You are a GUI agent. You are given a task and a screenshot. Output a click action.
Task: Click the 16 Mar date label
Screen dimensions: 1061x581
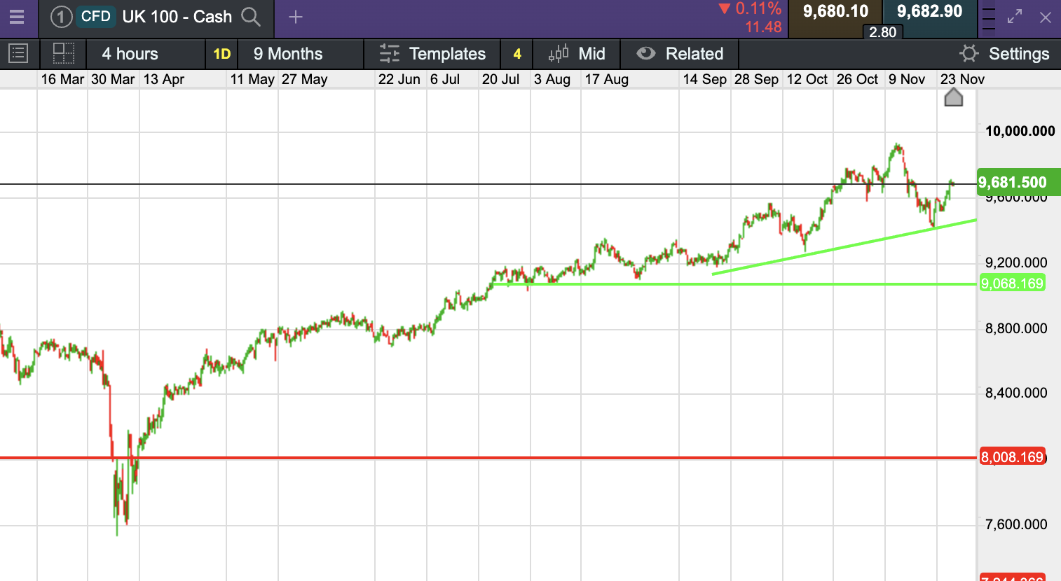(62, 79)
